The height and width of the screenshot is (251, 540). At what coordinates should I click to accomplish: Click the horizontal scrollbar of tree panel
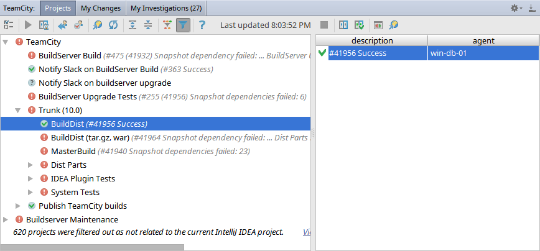pos(92,247)
